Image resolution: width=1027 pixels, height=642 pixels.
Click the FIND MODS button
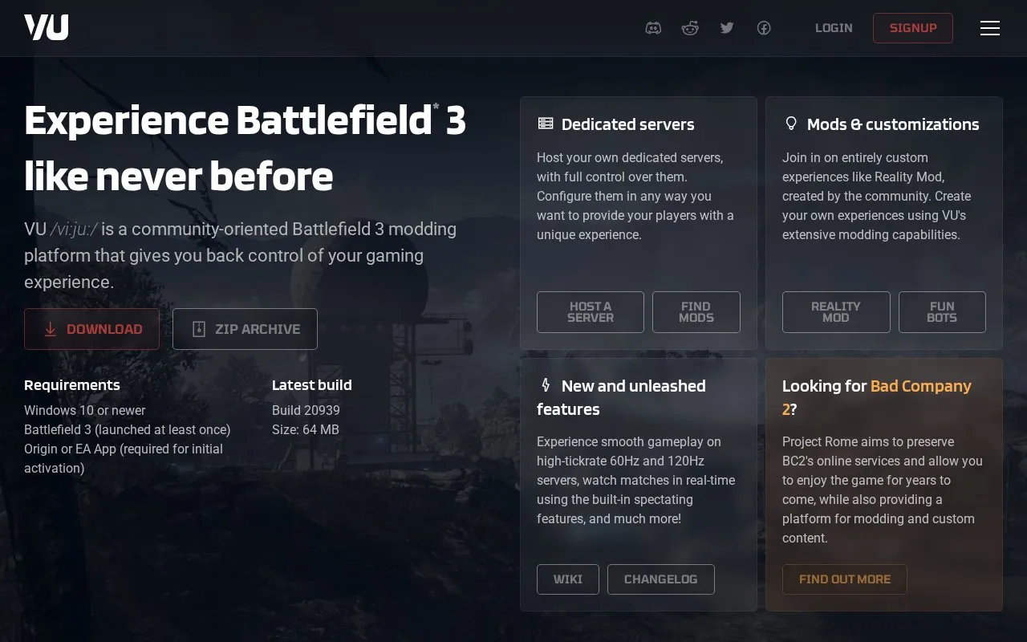pos(696,312)
